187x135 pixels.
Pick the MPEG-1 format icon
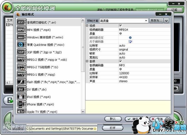[22, 75]
